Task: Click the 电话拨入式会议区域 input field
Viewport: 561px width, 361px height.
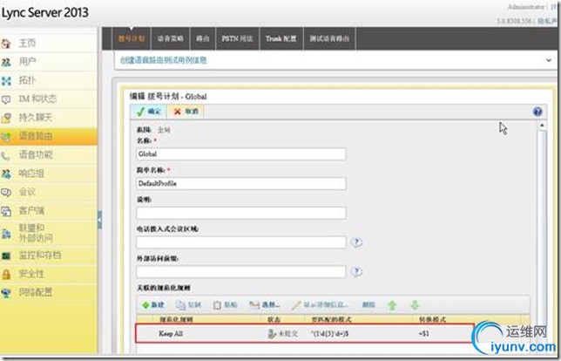Action: pos(240,242)
